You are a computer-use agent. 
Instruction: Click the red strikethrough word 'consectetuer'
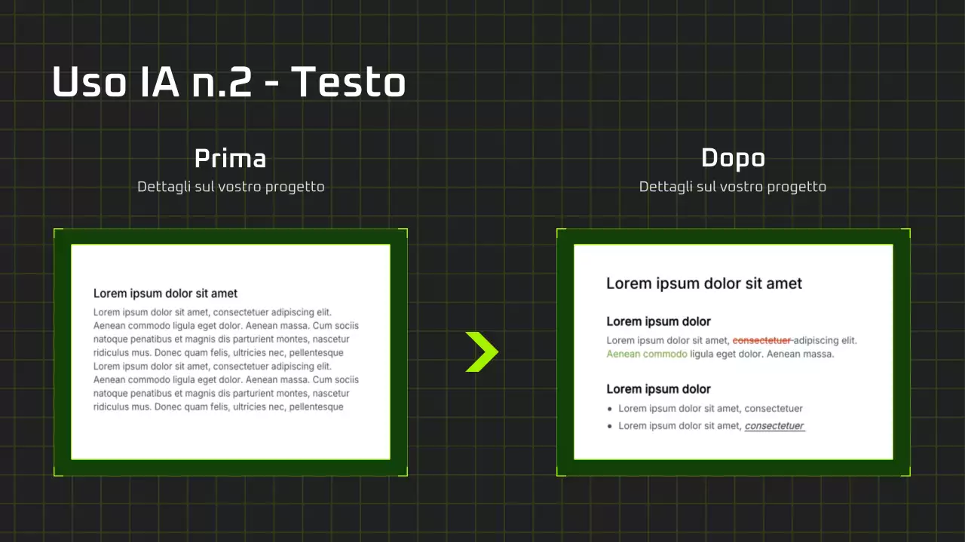tap(761, 340)
